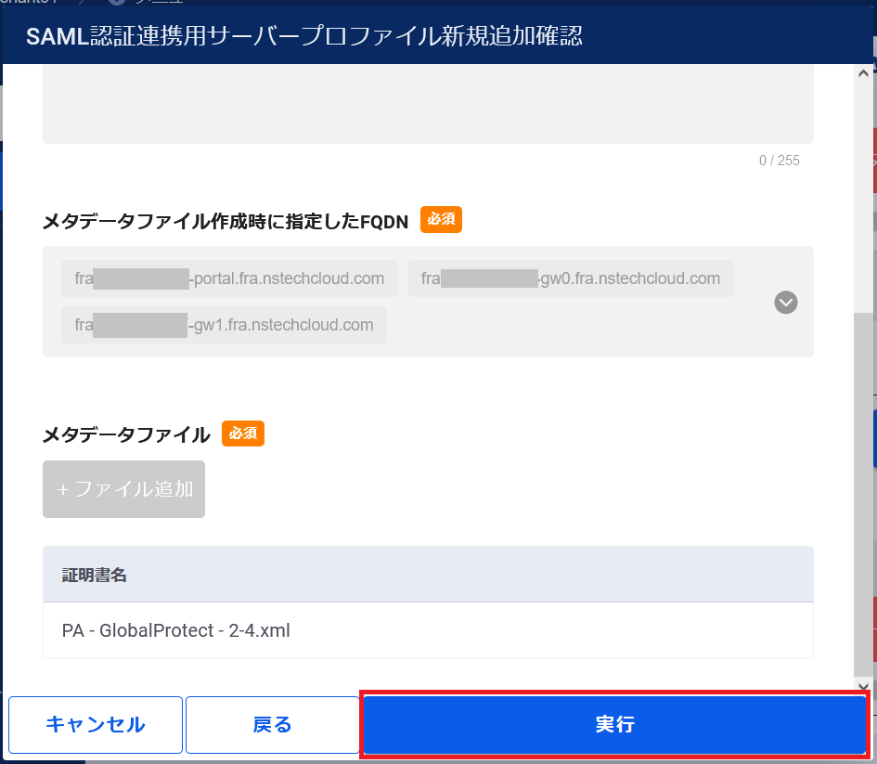
Task: Click the grayed ファイル追加 add file button
Action: point(123,489)
